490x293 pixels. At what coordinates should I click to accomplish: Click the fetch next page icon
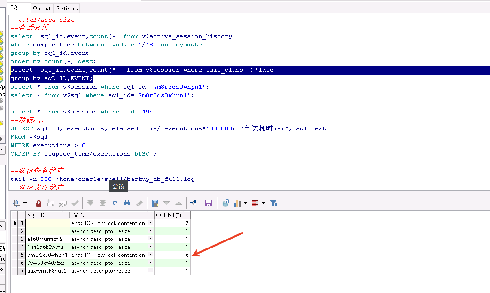pos(90,203)
